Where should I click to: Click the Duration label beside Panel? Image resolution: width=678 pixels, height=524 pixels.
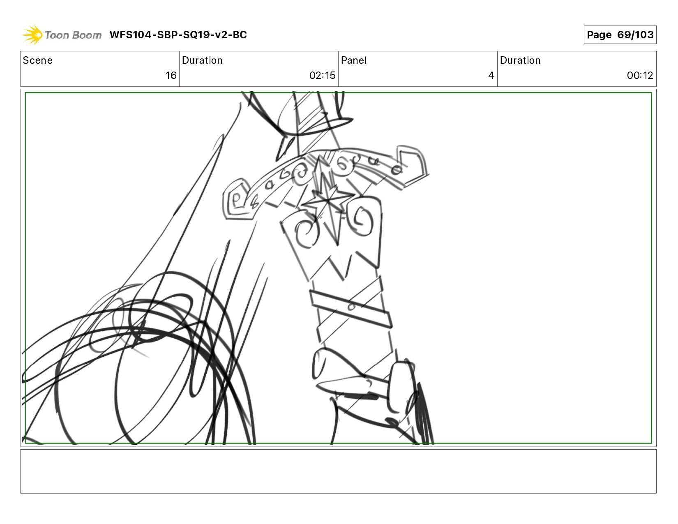pos(520,60)
